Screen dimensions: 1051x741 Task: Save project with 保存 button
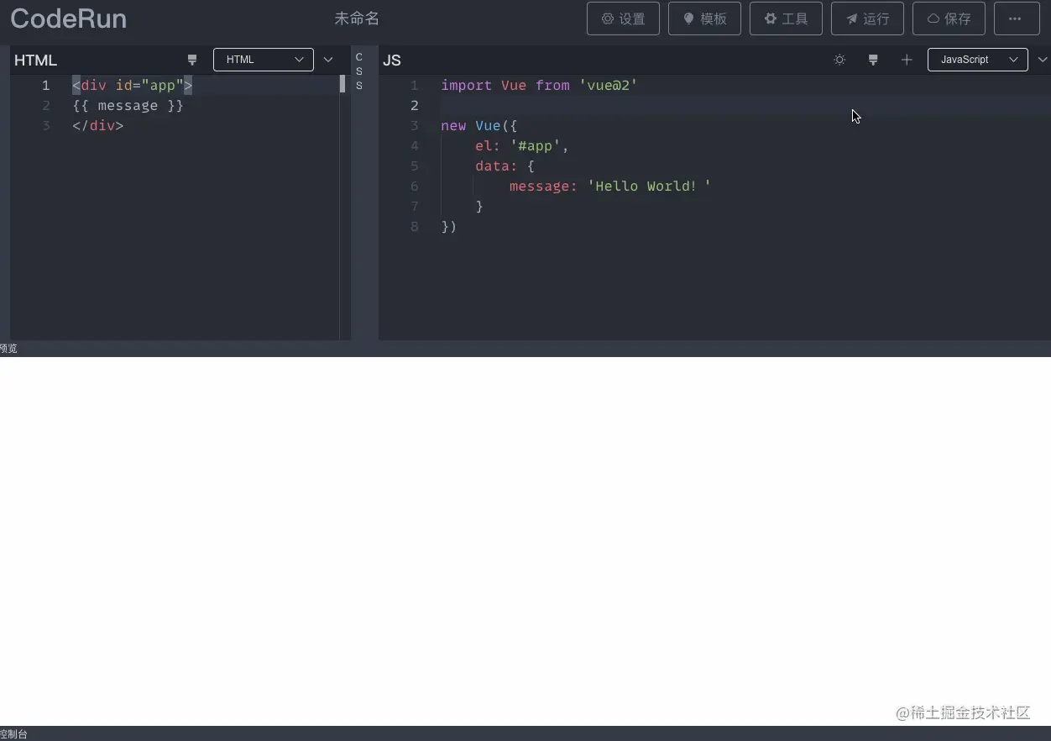click(949, 18)
